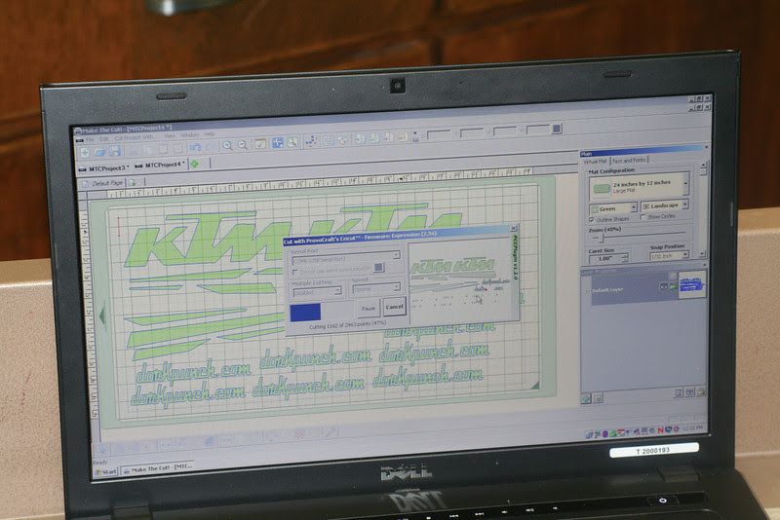Click the green plus new project tab icon
Screen dimensions: 780x520
coord(195,164)
